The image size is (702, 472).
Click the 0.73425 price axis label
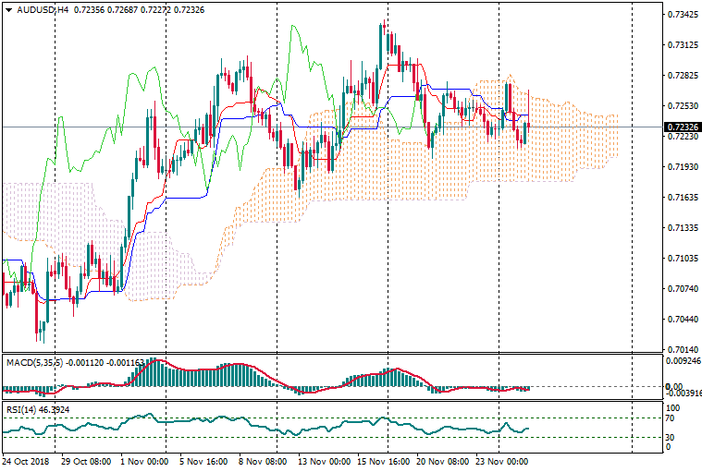pyautogui.click(x=681, y=15)
